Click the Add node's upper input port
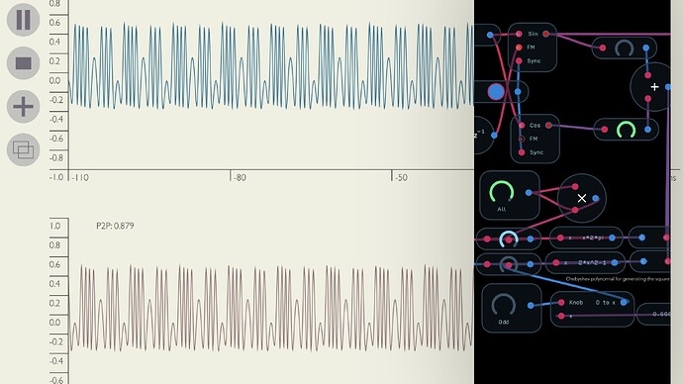The width and height of the screenshot is (683, 384). [647, 75]
